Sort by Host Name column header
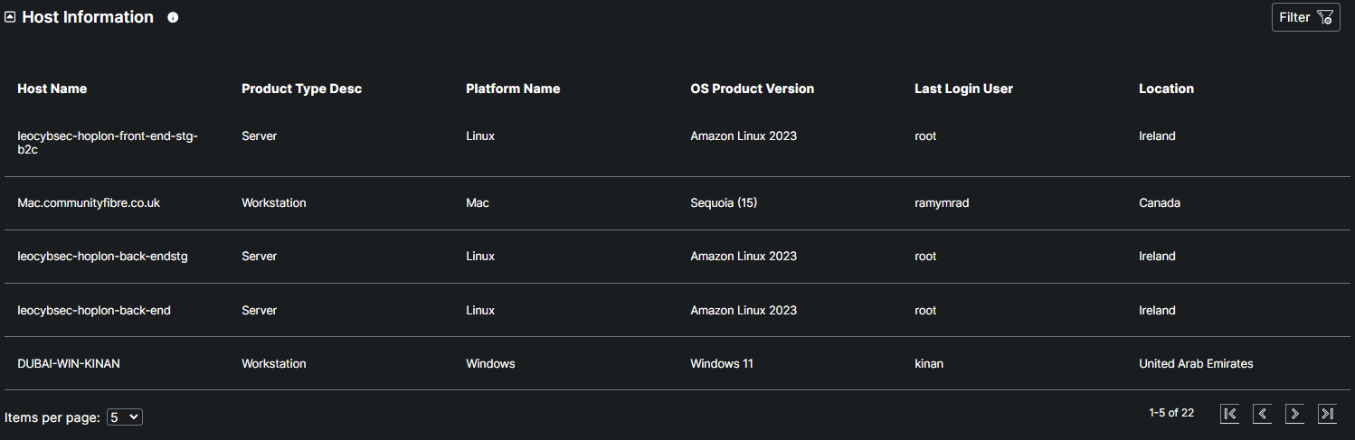 tap(52, 89)
